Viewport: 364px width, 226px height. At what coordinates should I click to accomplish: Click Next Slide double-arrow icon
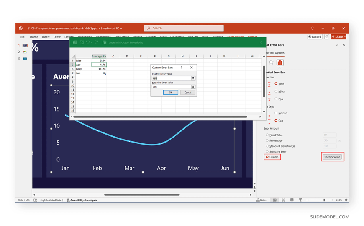254,191
